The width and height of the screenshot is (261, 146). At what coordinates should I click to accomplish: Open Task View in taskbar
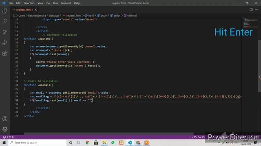point(79,142)
